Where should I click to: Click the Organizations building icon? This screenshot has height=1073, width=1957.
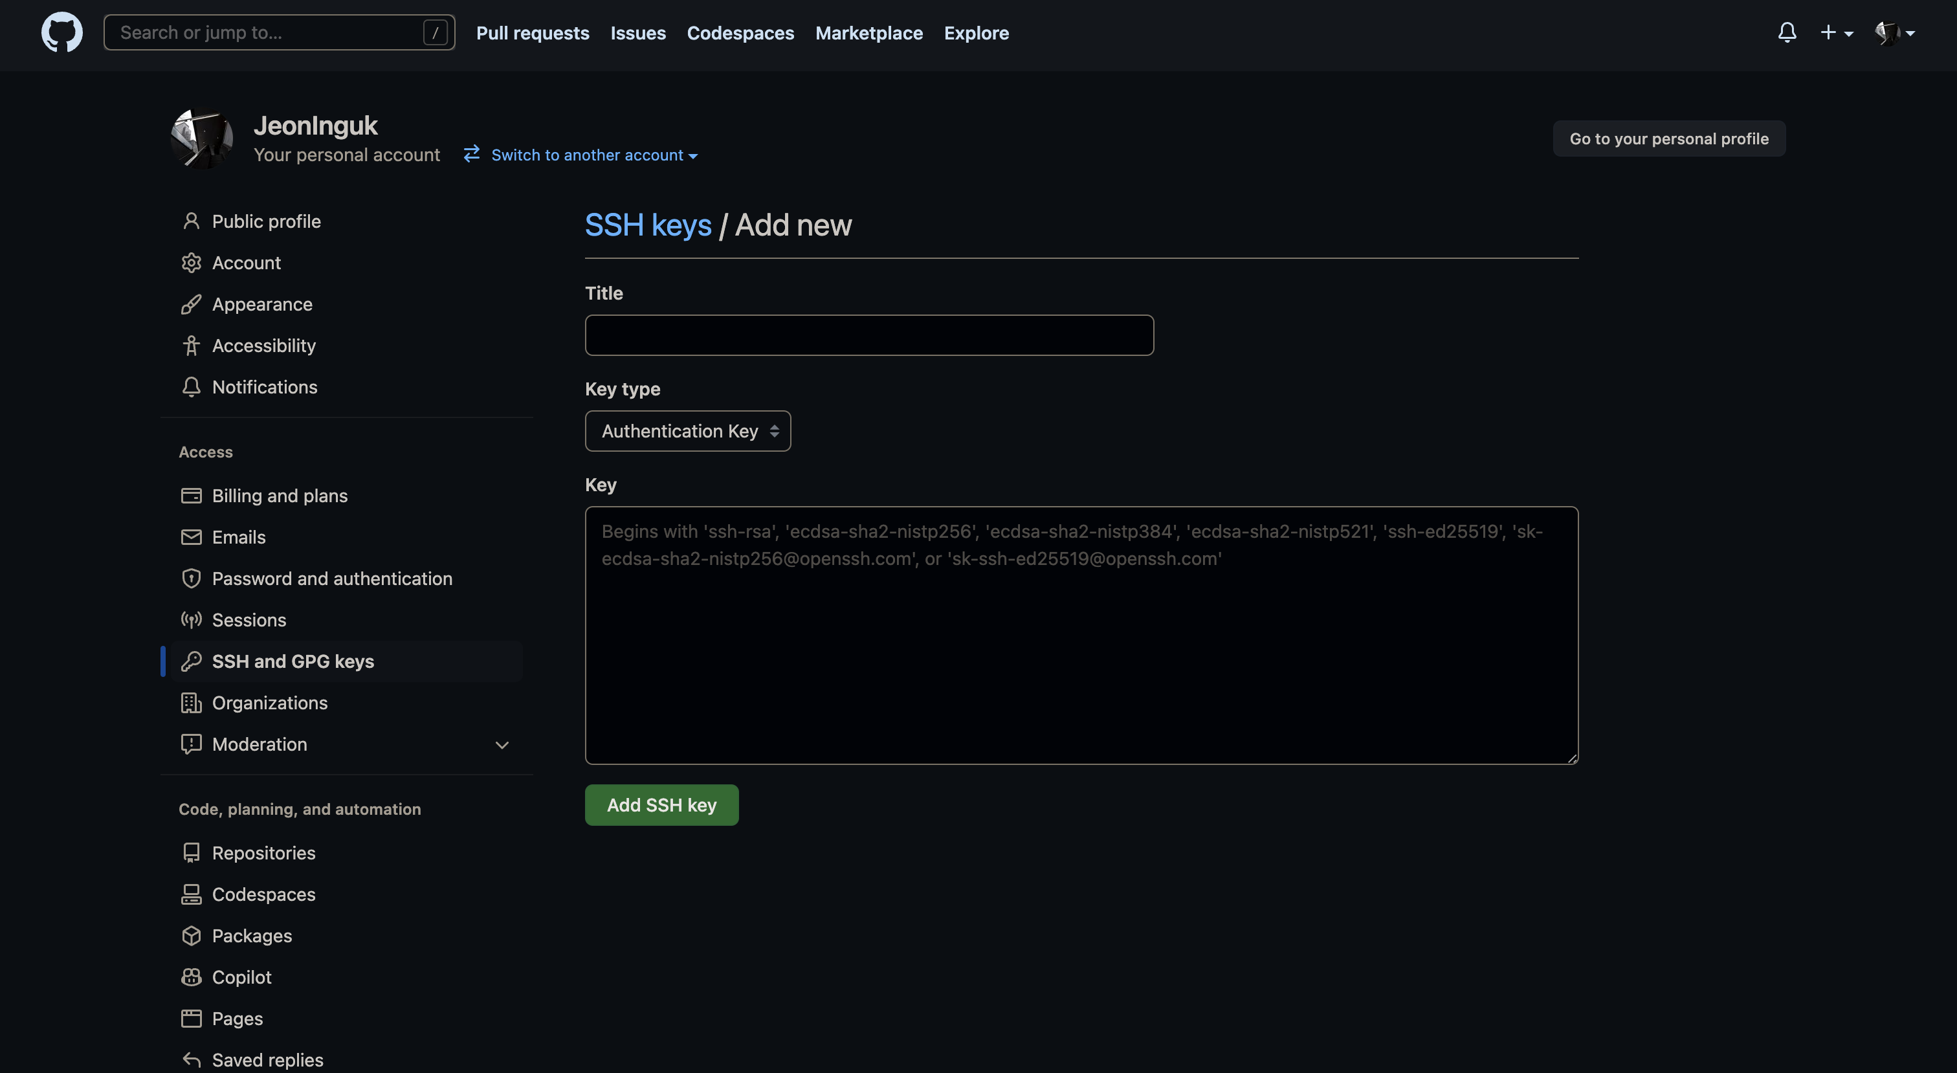(192, 703)
